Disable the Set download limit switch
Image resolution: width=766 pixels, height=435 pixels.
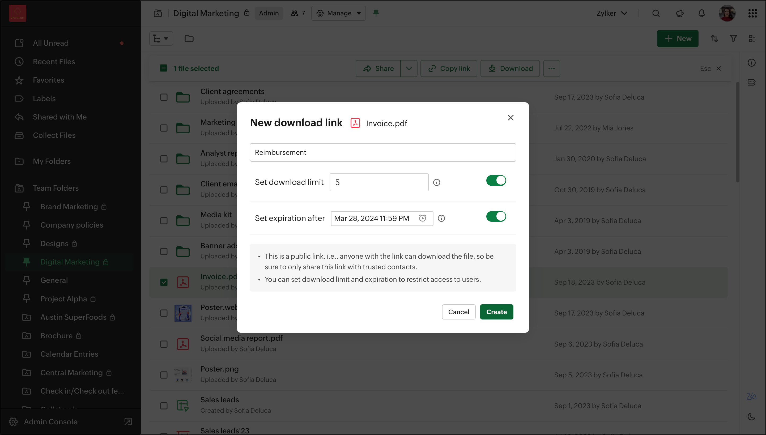click(496, 181)
